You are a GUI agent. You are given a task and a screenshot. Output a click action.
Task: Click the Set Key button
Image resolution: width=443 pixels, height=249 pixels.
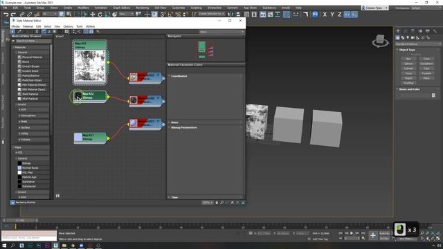tap(384, 239)
